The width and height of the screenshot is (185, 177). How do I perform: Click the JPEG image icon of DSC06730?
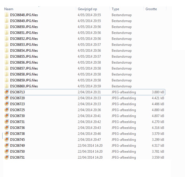[7, 116]
